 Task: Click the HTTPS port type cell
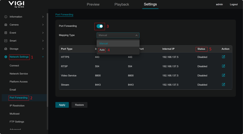coord(65,57)
